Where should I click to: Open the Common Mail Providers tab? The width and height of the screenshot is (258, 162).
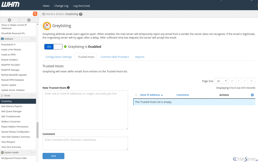(115, 57)
